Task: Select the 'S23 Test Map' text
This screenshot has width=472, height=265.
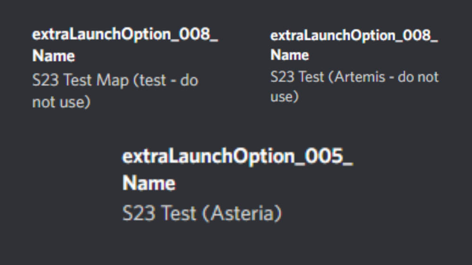Action: (x=80, y=80)
